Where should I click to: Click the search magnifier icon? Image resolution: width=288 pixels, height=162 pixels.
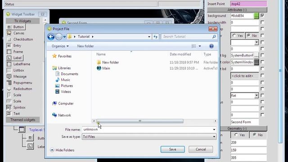tap(214, 36)
